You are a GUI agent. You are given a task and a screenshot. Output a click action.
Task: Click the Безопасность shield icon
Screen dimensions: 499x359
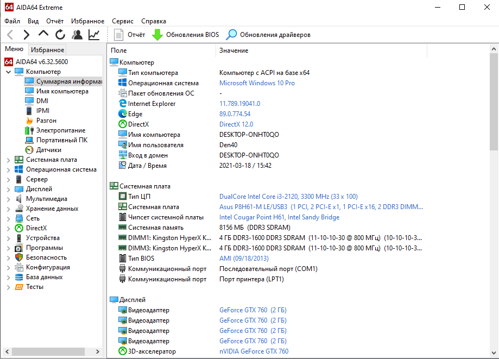tap(19, 257)
